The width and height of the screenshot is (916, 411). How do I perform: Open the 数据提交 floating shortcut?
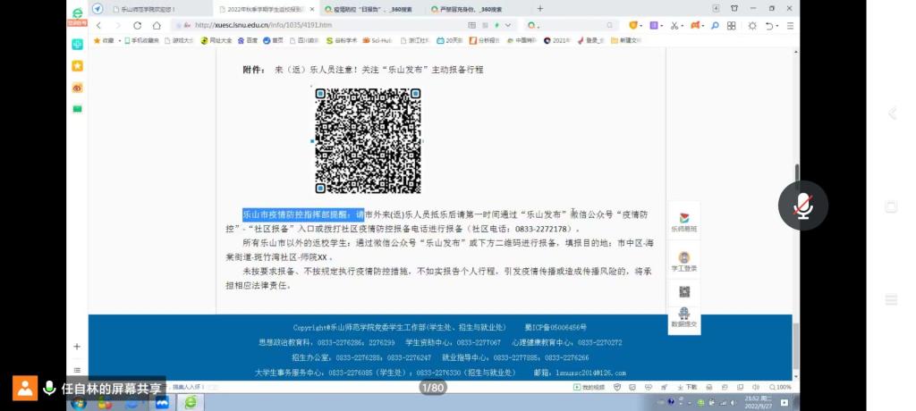[x=684, y=317]
